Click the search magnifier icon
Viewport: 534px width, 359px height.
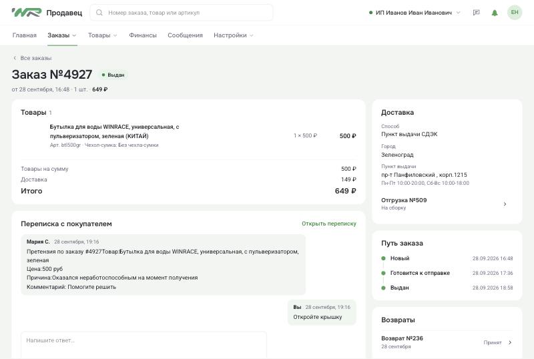click(x=99, y=13)
